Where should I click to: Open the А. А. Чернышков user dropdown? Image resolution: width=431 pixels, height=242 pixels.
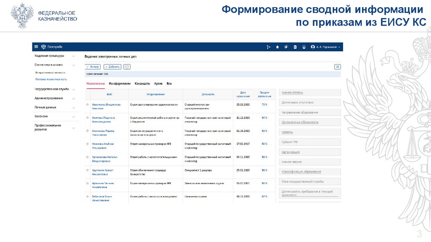tap(326, 47)
